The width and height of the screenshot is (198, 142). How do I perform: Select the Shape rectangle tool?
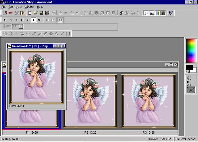pos(68,34)
